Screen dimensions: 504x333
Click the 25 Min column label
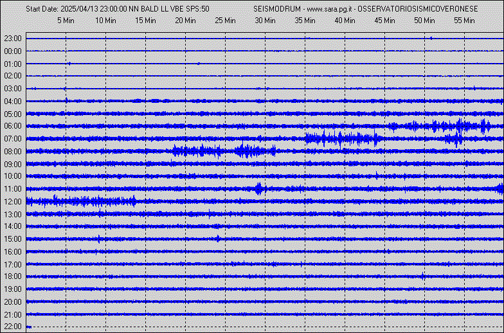pos(225,21)
